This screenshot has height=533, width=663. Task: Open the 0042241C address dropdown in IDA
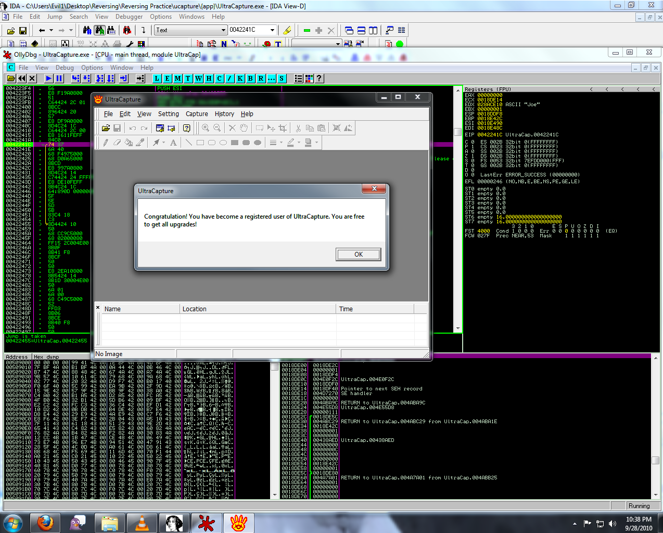tap(272, 30)
